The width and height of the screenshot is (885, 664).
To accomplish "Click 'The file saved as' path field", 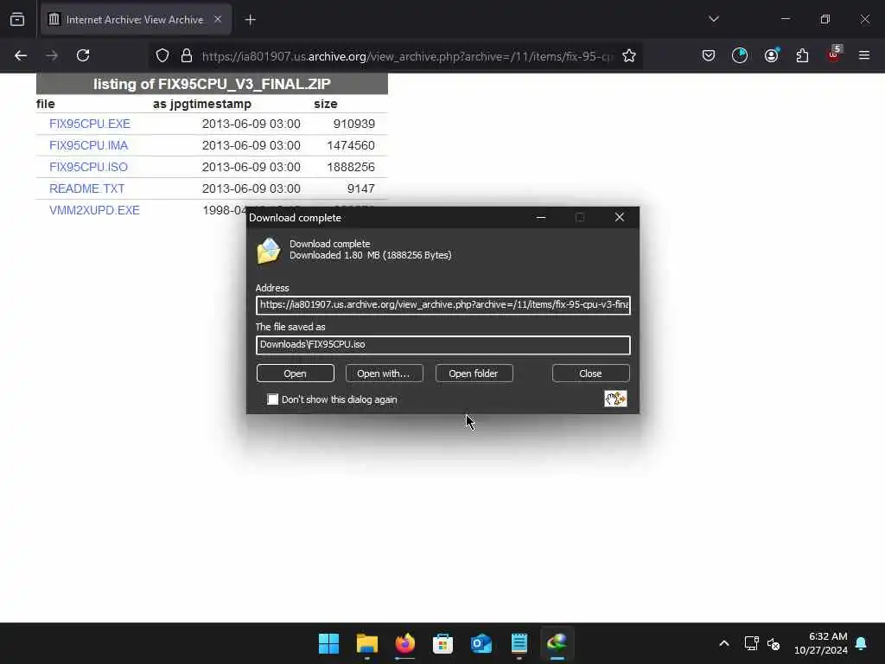I will pos(443,344).
